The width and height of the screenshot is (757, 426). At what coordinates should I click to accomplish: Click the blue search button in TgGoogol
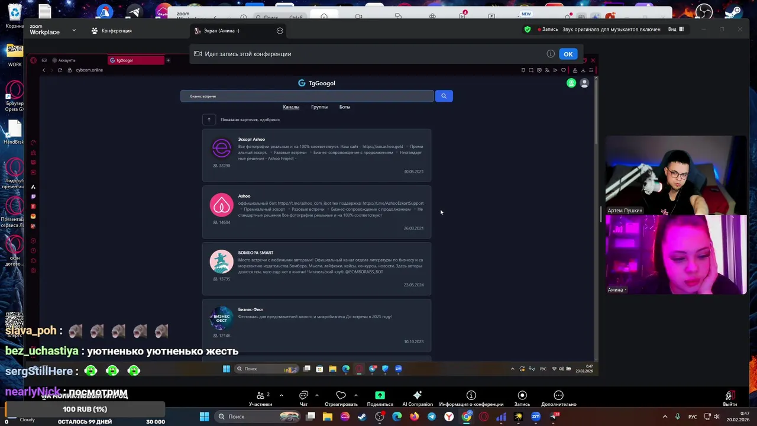(x=444, y=96)
